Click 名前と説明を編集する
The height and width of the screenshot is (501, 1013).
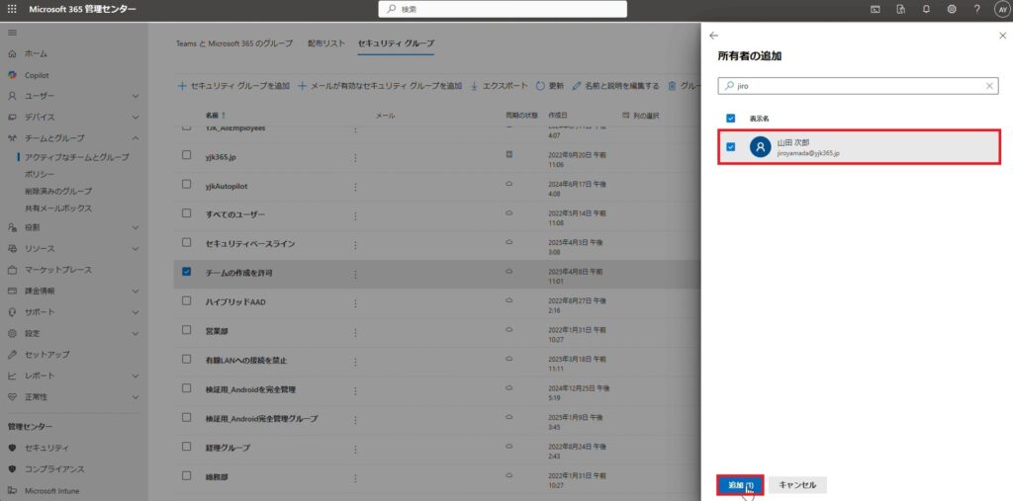pyautogui.click(x=615, y=85)
